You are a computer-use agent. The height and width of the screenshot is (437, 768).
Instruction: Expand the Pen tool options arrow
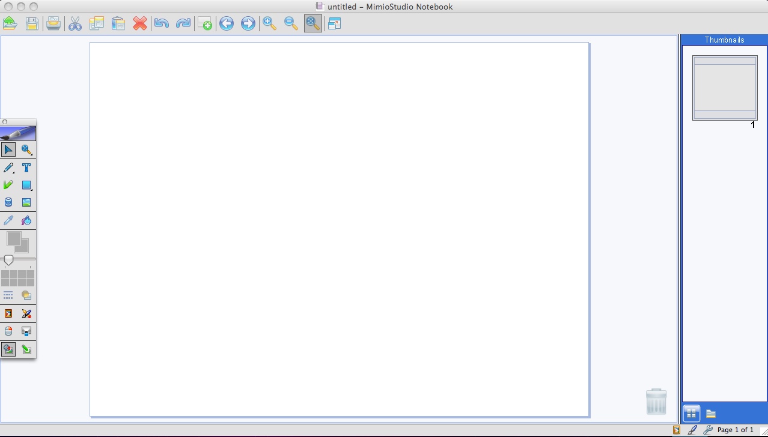coord(14,172)
